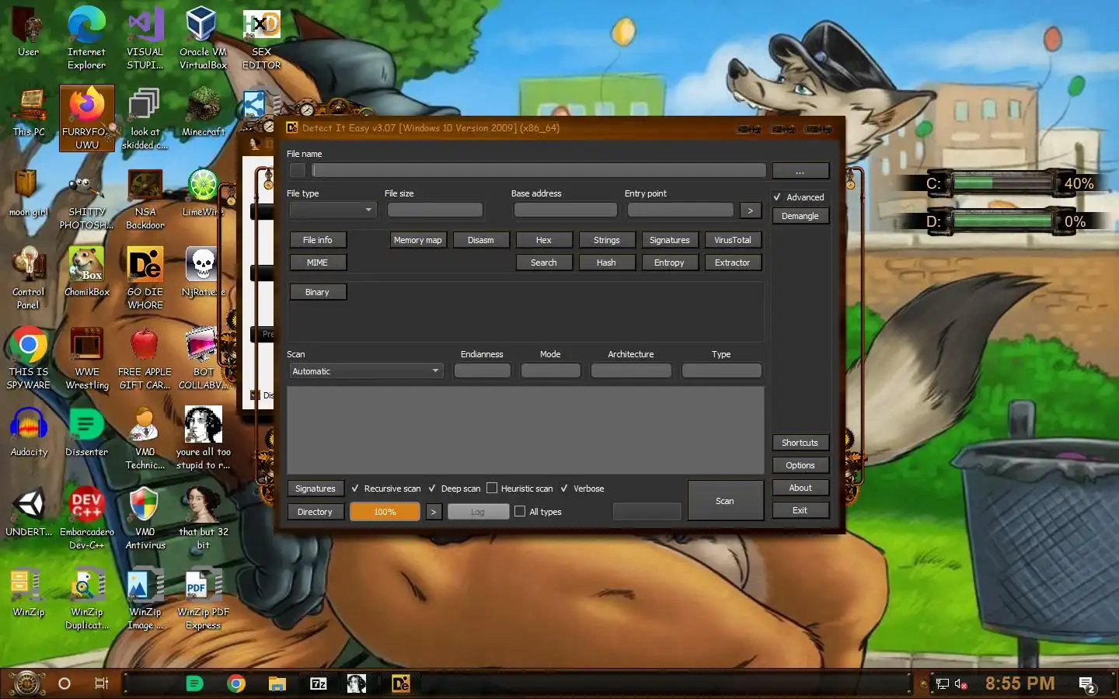Launch Oracle VM VirtualBox from desktop
Viewport: 1119px width, 699px height.
point(203,39)
